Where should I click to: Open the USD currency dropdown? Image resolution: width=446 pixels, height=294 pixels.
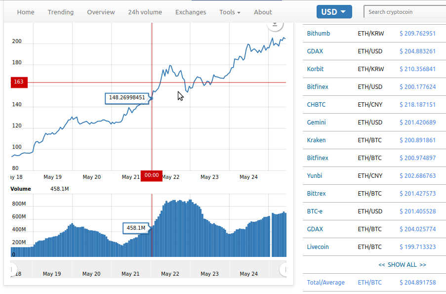[x=334, y=12]
